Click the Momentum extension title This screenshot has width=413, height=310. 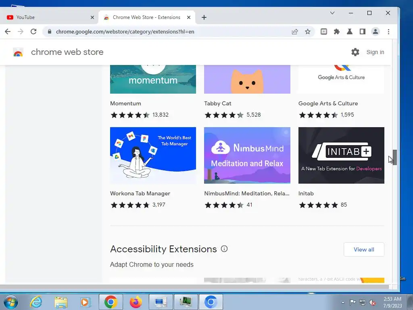[x=126, y=103]
